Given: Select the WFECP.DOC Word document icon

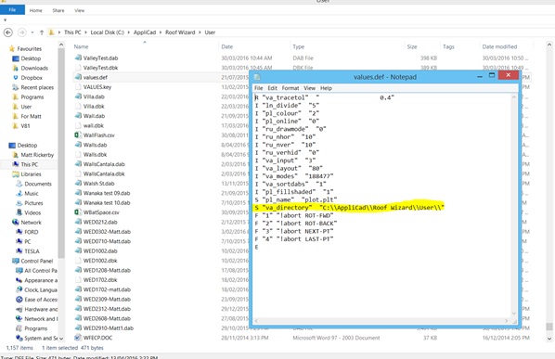Looking at the screenshot, I should click(x=78, y=338).
